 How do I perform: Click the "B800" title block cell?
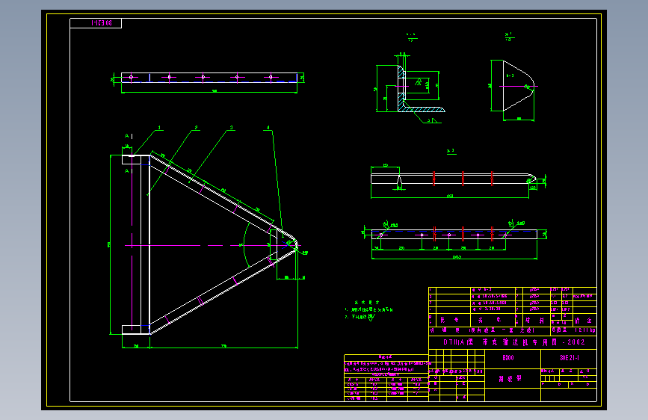(513, 358)
